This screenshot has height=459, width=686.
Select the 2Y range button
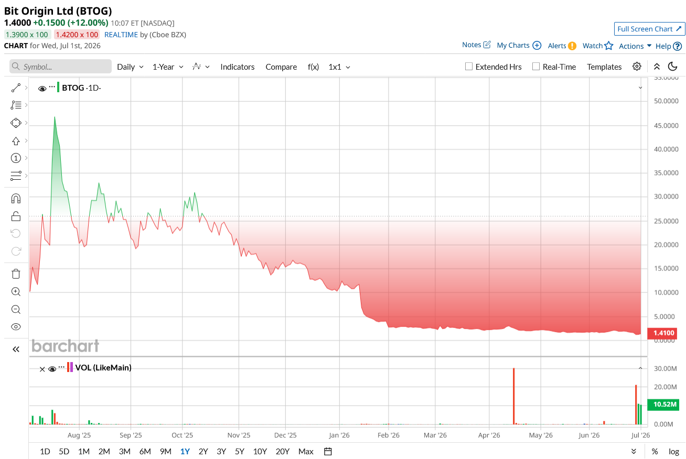point(203,451)
